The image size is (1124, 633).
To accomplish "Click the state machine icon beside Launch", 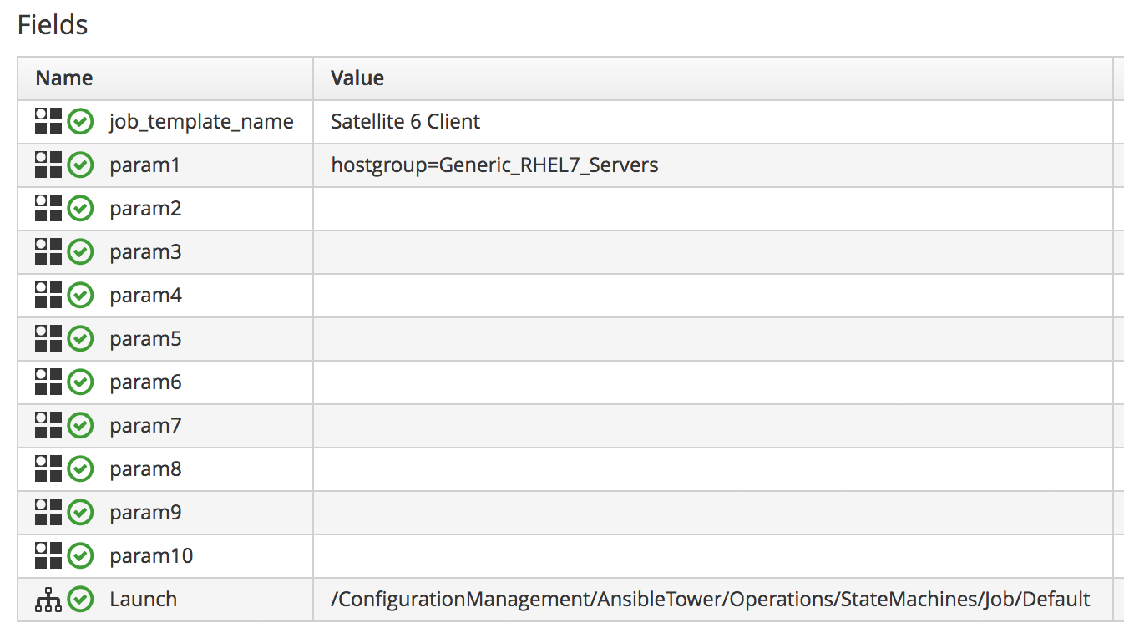I will coord(48,600).
